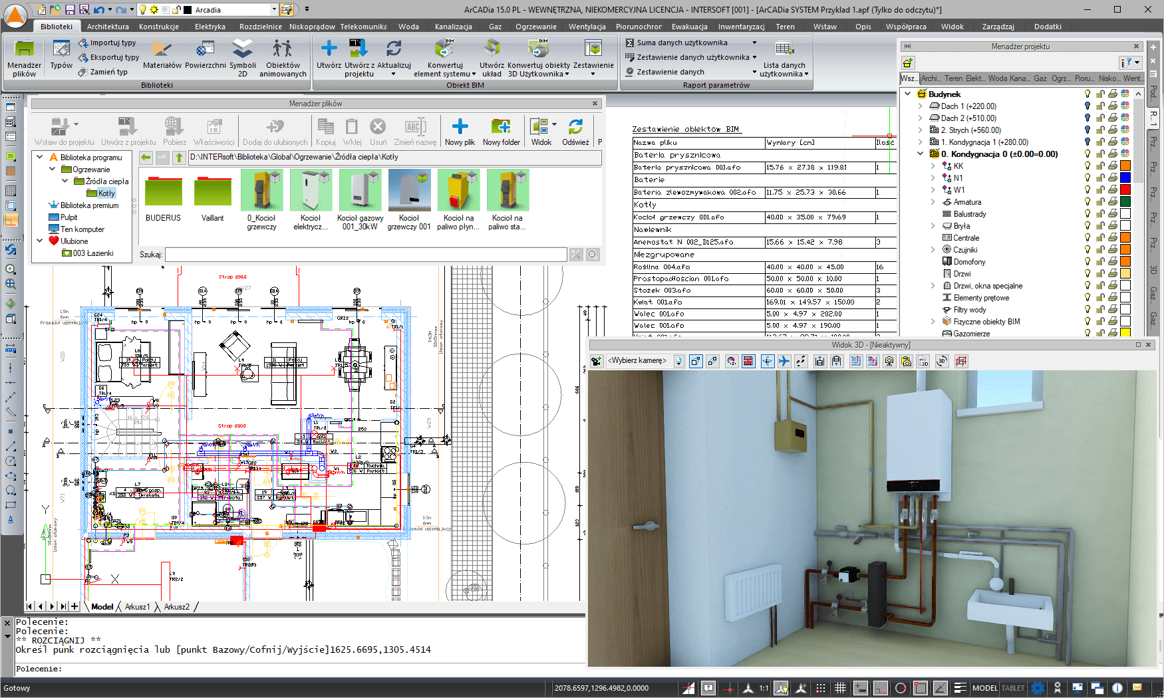Toggle the lightbulb visibility for Balustrady row
The width and height of the screenshot is (1164, 698).
[x=1088, y=214]
